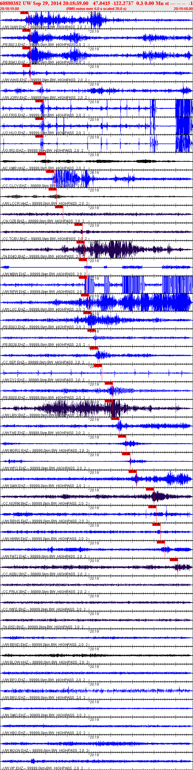Click the end time label 20:19:48.00
The height and width of the screenshot is (770, 193).
(x=183, y=9)
